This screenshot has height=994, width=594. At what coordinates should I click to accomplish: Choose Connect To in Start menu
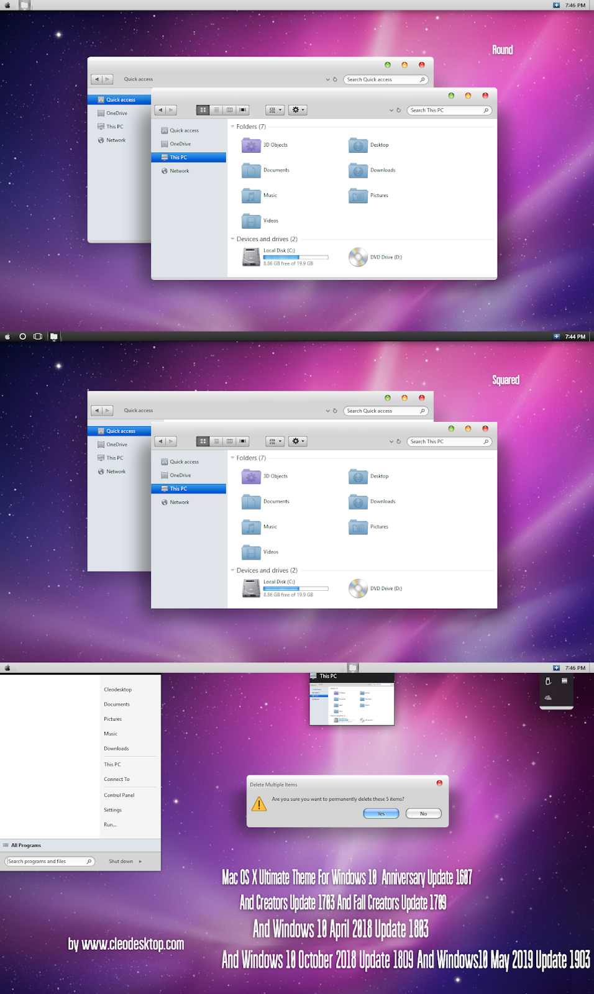[117, 779]
